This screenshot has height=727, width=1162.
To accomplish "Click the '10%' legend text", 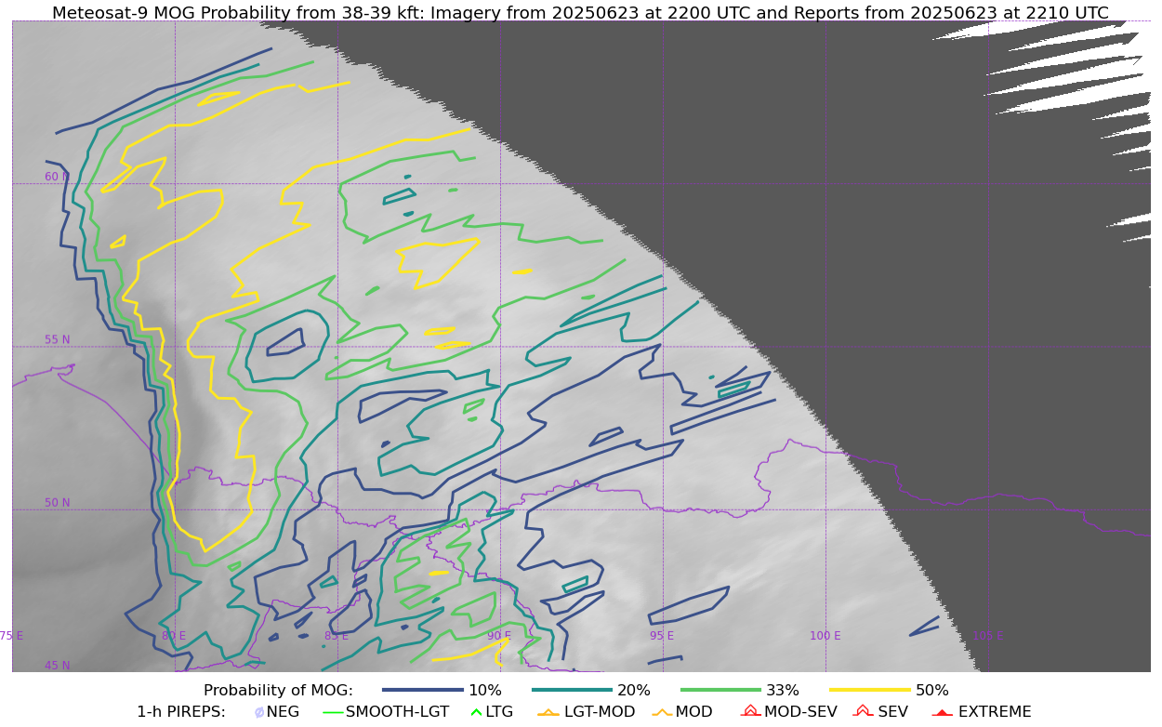I will coord(485,691).
